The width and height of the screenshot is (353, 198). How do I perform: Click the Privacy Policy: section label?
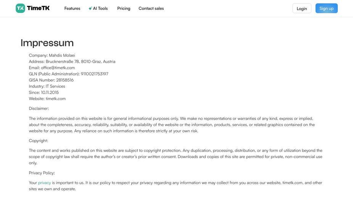click(x=42, y=173)
